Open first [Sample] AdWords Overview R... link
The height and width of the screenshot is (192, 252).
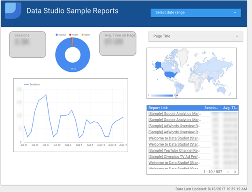coord(174,126)
